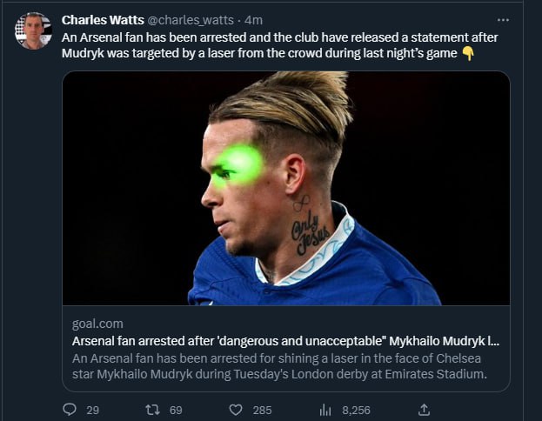Click the goal.com domain label
Screen dimensions: 542x421
pos(93,323)
